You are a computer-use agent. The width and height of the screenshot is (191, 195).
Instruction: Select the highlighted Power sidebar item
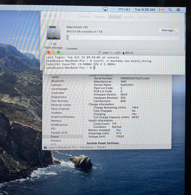point(63,136)
